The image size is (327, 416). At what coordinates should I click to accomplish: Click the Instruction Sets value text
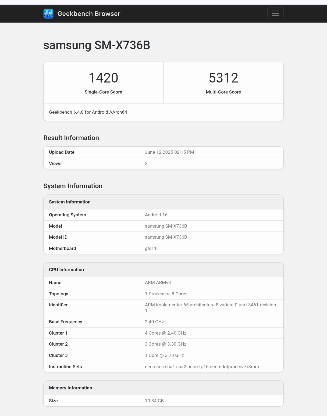pos(202,367)
